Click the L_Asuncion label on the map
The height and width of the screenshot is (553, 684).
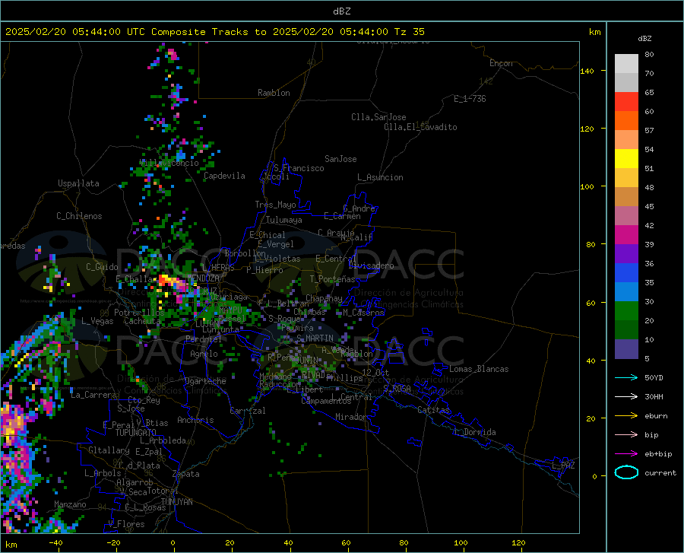coord(380,177)
